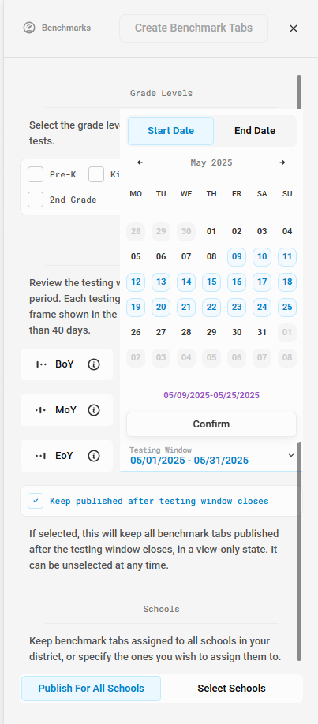Choose Select Schools option
Screen dimensions: 318x724
(231, 689)
